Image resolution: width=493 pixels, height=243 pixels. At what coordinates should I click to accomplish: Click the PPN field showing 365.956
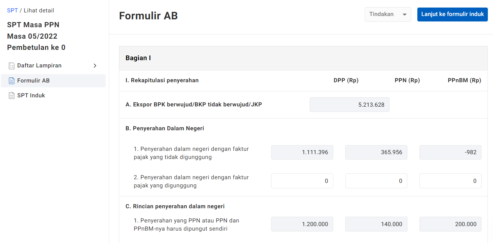tap(376, 152)
